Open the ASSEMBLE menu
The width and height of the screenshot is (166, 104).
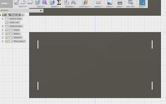coord(70,6)
